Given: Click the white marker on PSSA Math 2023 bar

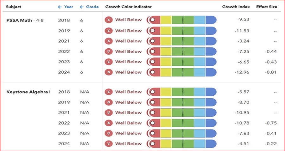Looking at the screenshot, I should pos(153,62).
